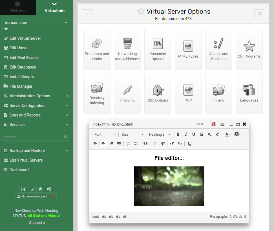Insert a numbered list

click(128, 144)
